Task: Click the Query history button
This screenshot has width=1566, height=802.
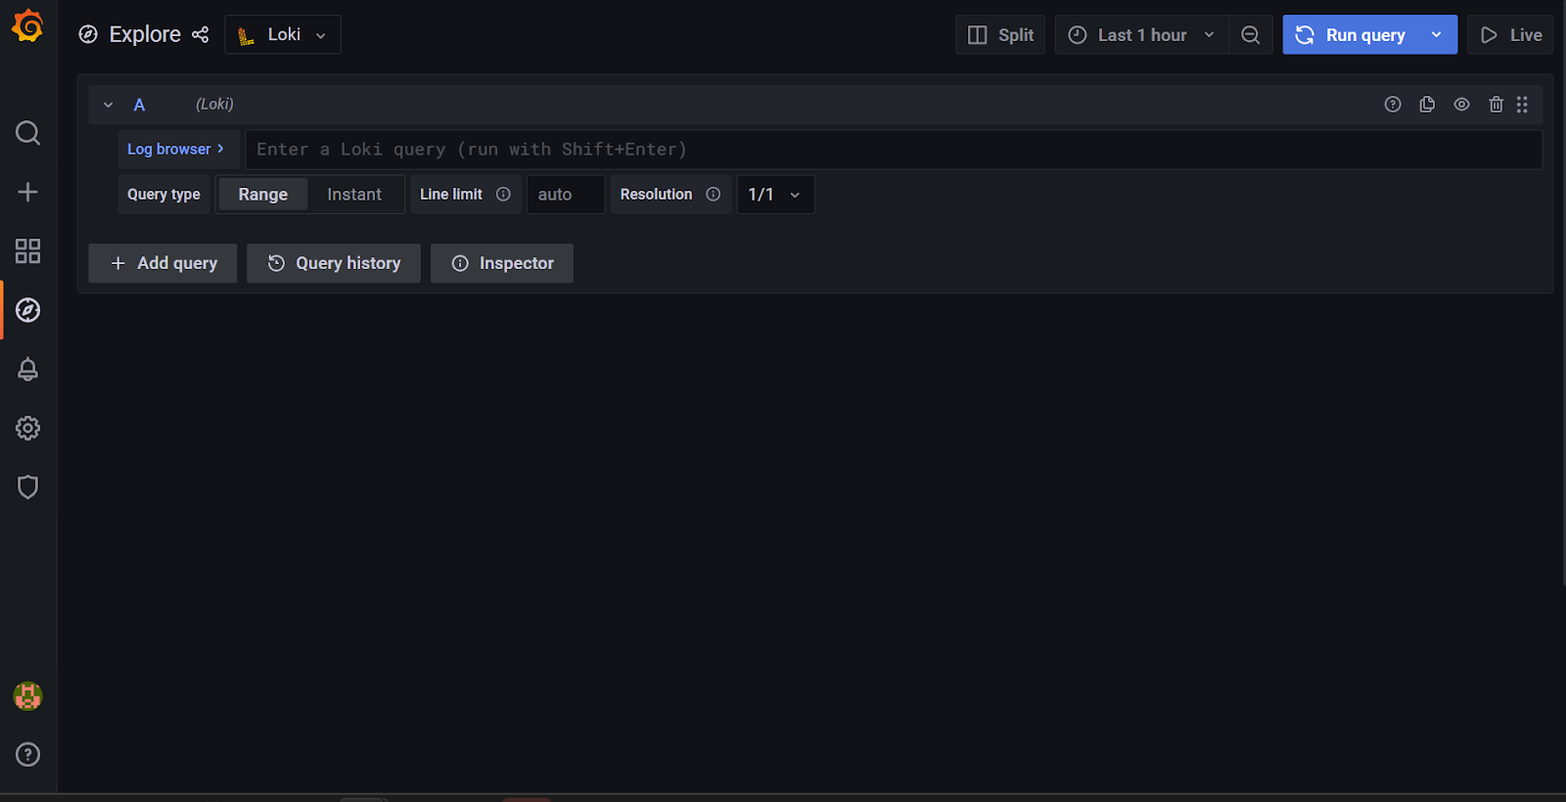Action: [x=334, y=263]
